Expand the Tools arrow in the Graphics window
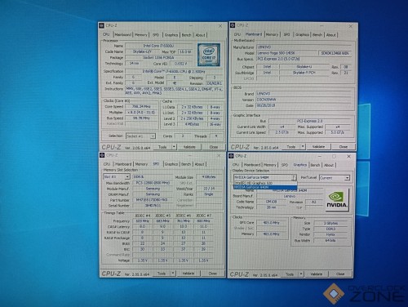 [x=301, y=274]
